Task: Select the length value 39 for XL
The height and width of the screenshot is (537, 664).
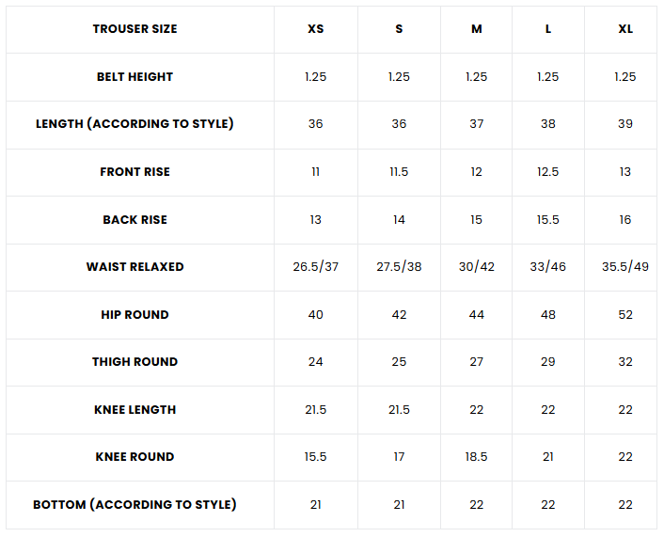Action: coord(624,124)
